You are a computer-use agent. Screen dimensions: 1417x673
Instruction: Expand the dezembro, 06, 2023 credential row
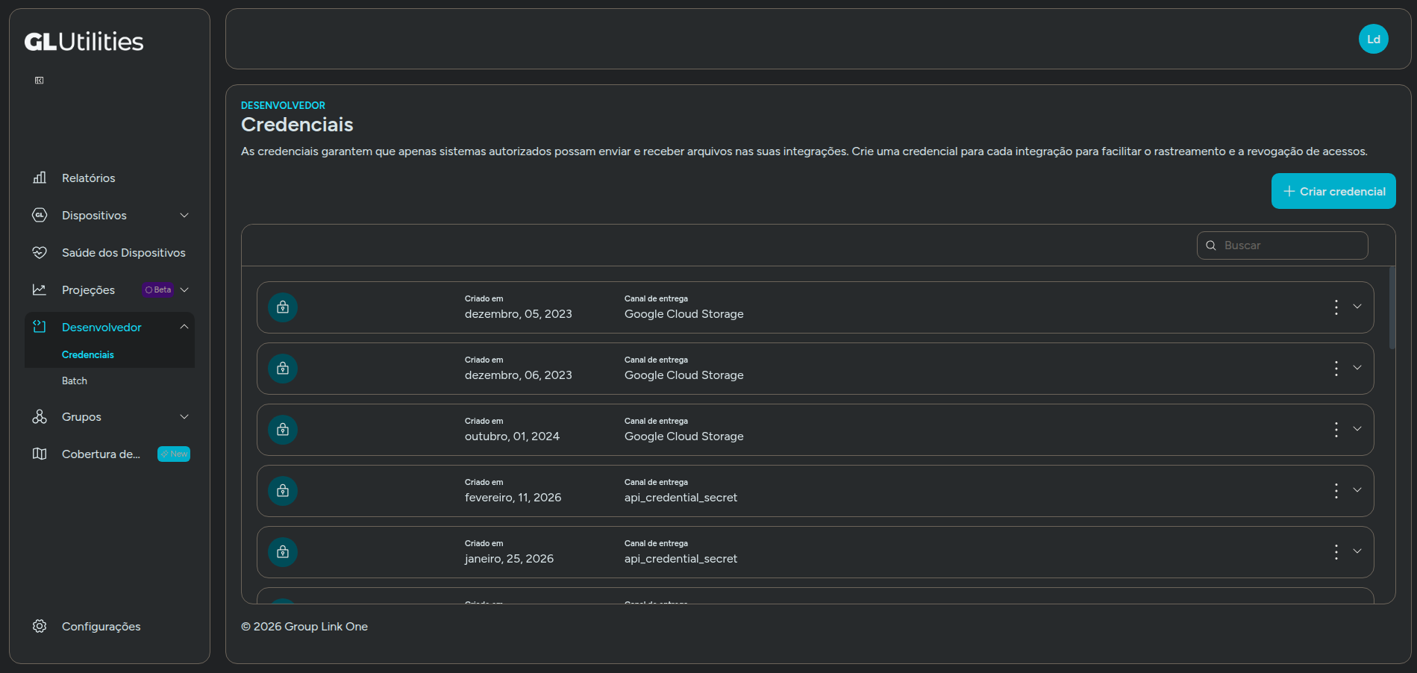1357,368
